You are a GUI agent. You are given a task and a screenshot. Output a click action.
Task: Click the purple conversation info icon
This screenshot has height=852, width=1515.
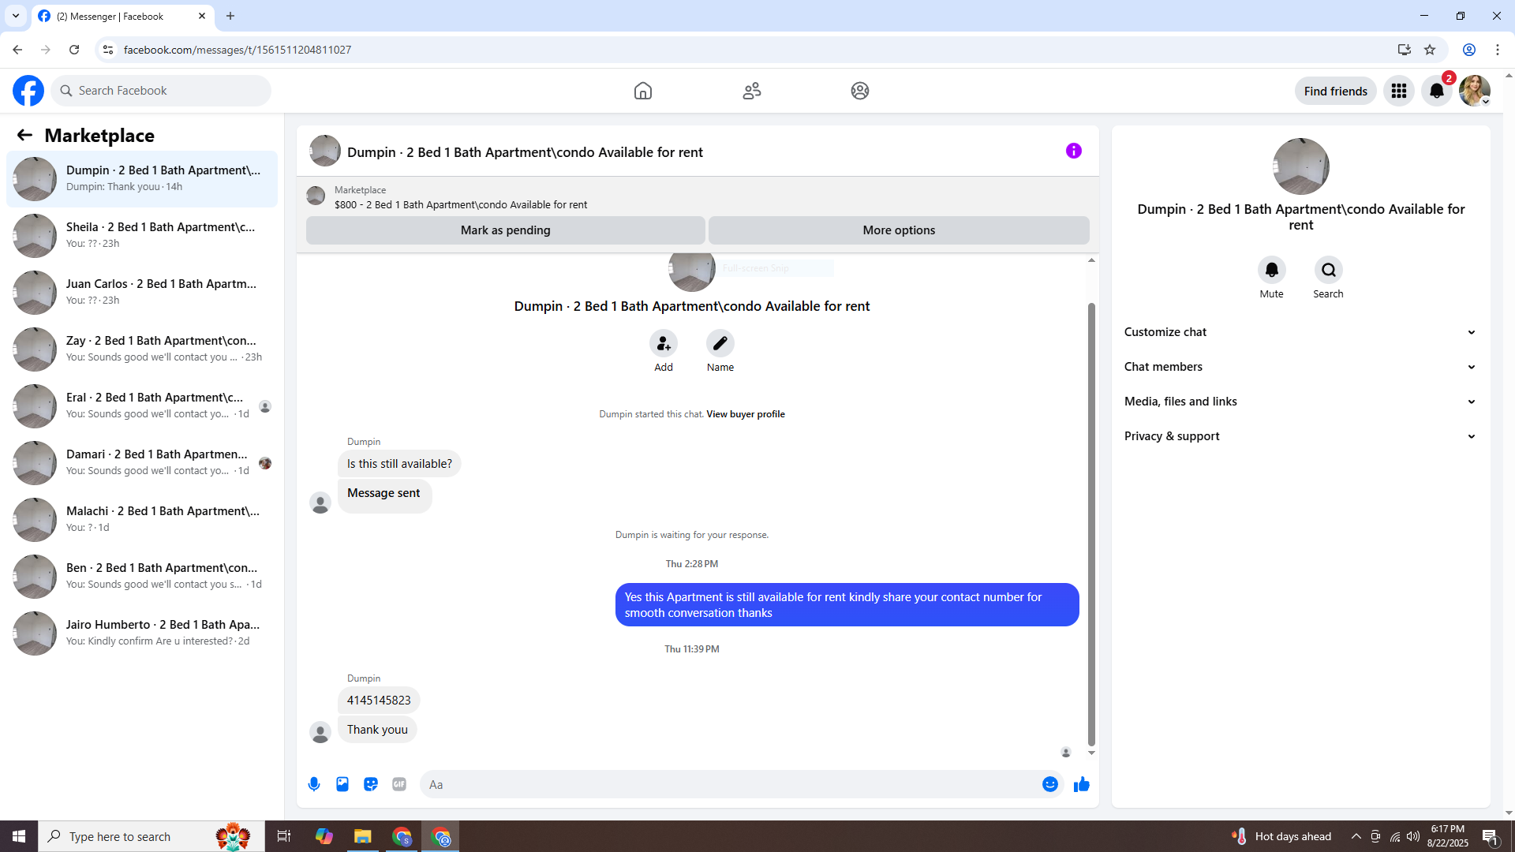pos(1073,151)
